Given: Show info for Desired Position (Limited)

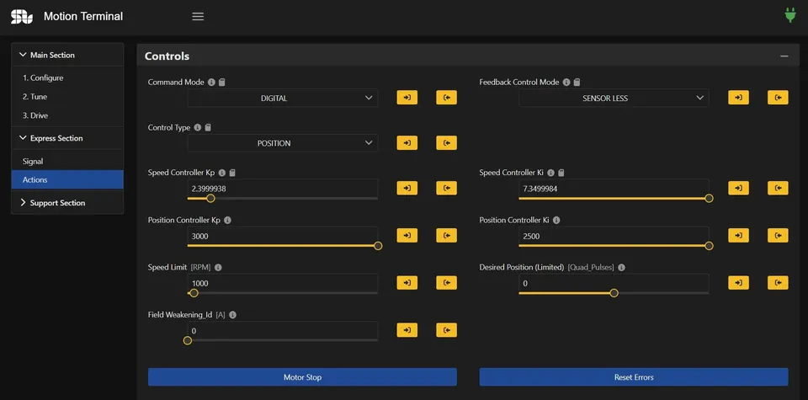Looking at the screenshot, I should click(621, 268).
